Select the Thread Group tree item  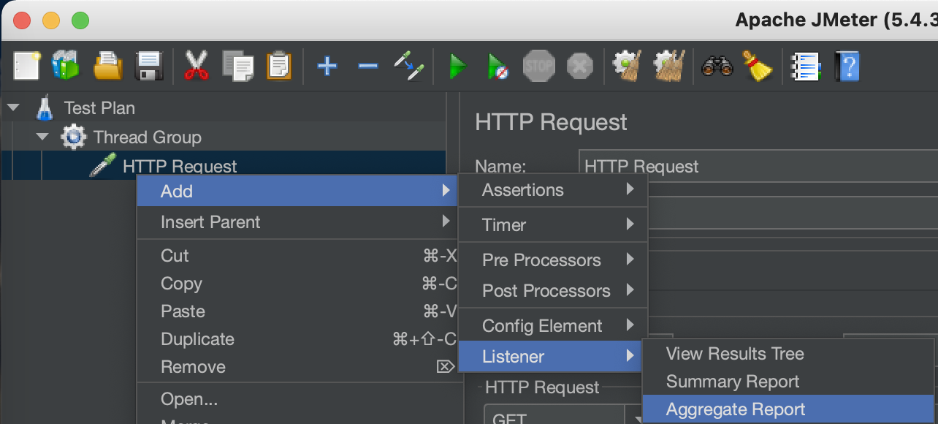click(x=147, y=137)
